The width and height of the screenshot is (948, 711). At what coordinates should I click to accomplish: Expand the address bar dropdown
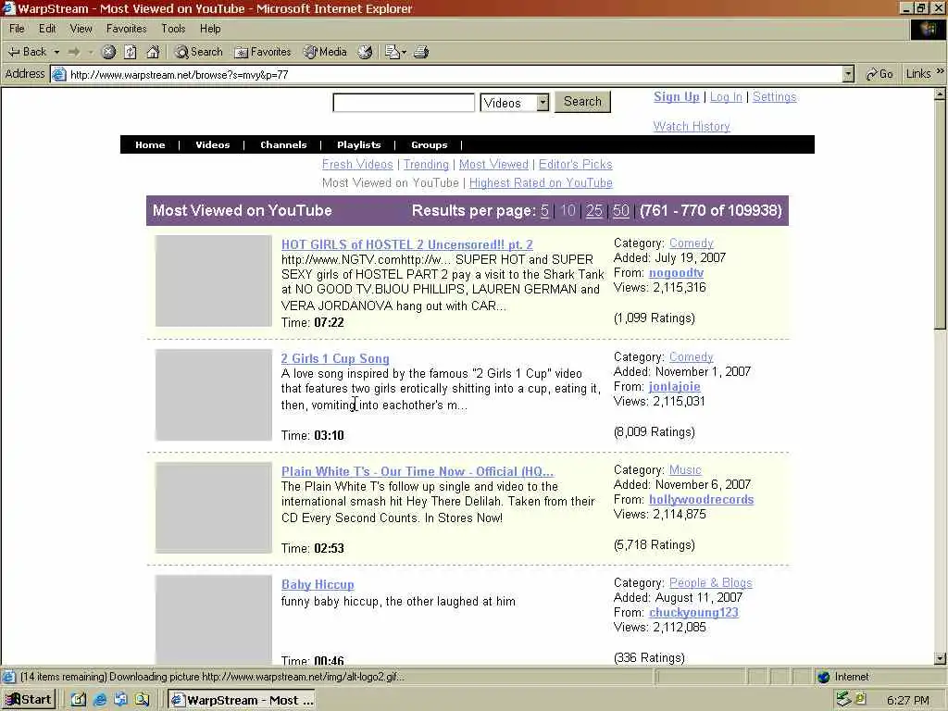[x=848, y=74]
